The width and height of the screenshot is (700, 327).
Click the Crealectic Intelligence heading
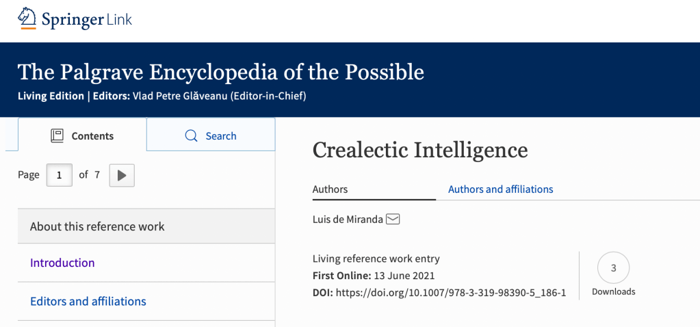pyautogui.click(x=420, y=150)
